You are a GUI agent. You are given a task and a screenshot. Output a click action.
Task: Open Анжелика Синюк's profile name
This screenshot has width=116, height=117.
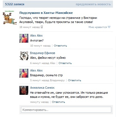(x=42, y=88)
